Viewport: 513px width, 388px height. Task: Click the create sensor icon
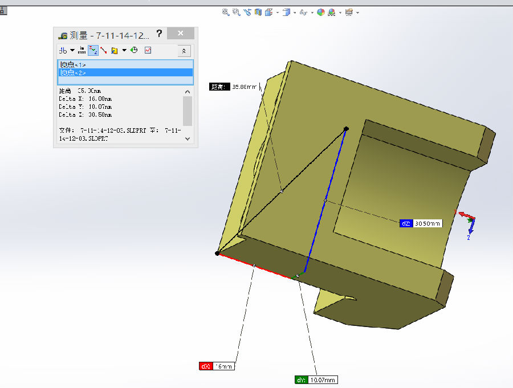pyautogui.click(x=148, y=50)
